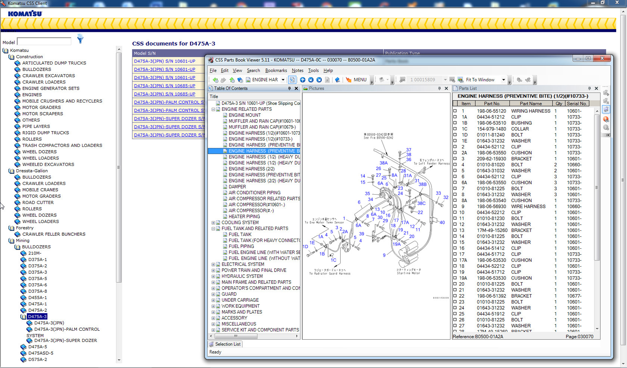Open the Tools menu

pos(313,71)
